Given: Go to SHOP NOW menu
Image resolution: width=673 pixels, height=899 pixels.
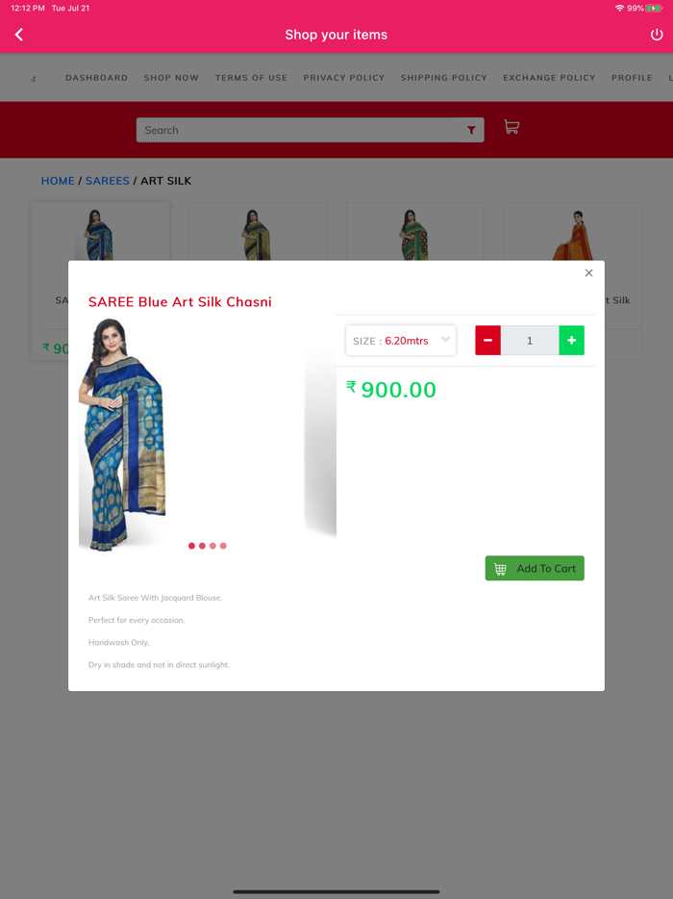Looking at the screenshot, I should coord(171,77).
